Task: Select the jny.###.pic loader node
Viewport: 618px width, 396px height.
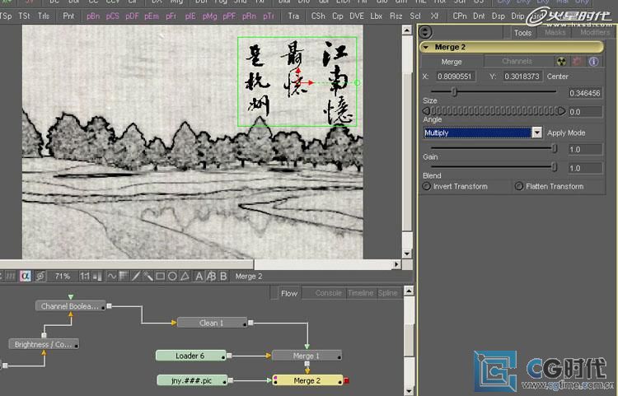Action: tap(192, 380)
